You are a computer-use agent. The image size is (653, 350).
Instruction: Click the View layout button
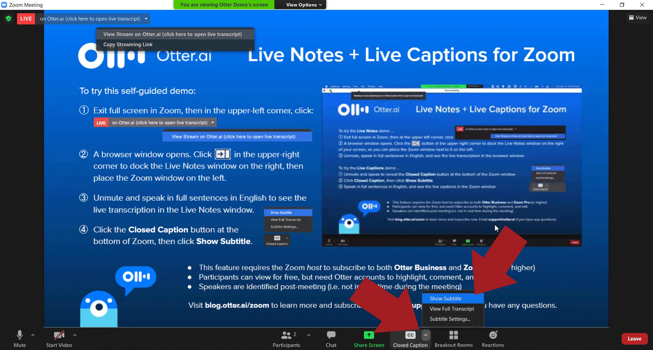tap(637, 18)
